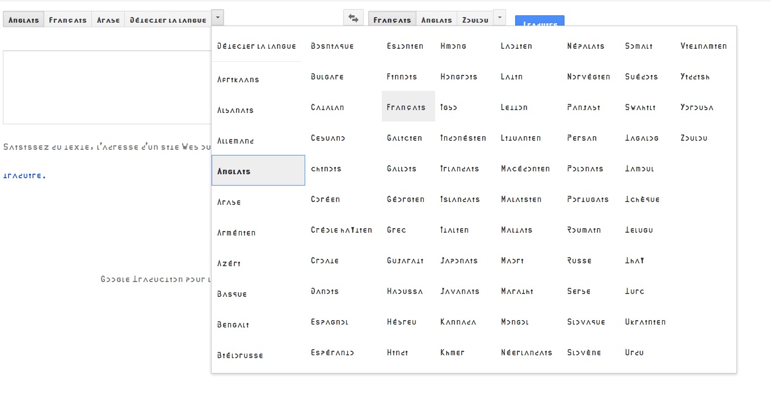Select Ukrainien from the language menu
This screenshot has width=771, height=399.
pos(645,322)
